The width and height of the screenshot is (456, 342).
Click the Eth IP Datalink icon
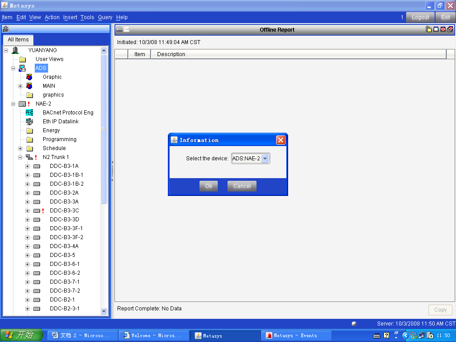(x=29, y=122)
